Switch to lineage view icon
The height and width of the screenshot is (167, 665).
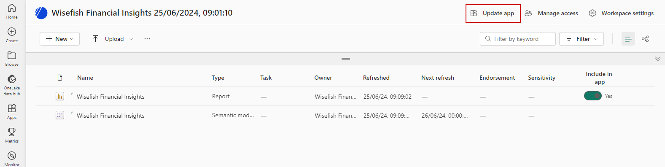point(645,39)
